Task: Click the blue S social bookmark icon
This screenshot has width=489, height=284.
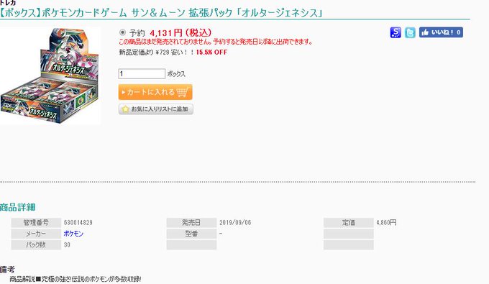Action: coord(396,32)
